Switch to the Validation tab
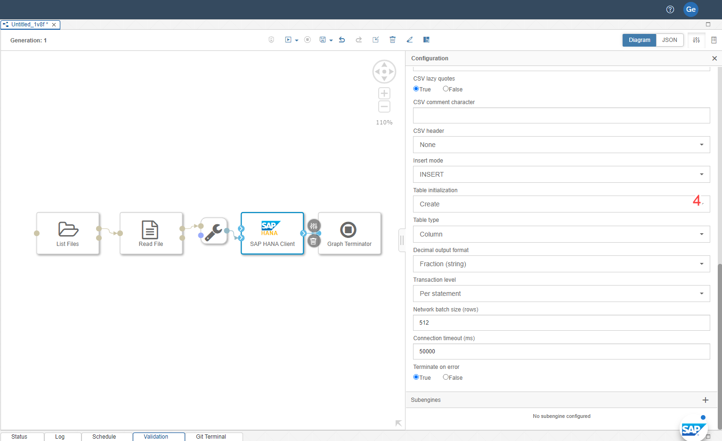The width and height of the screenshot is (722, 441). coord(156,437)
